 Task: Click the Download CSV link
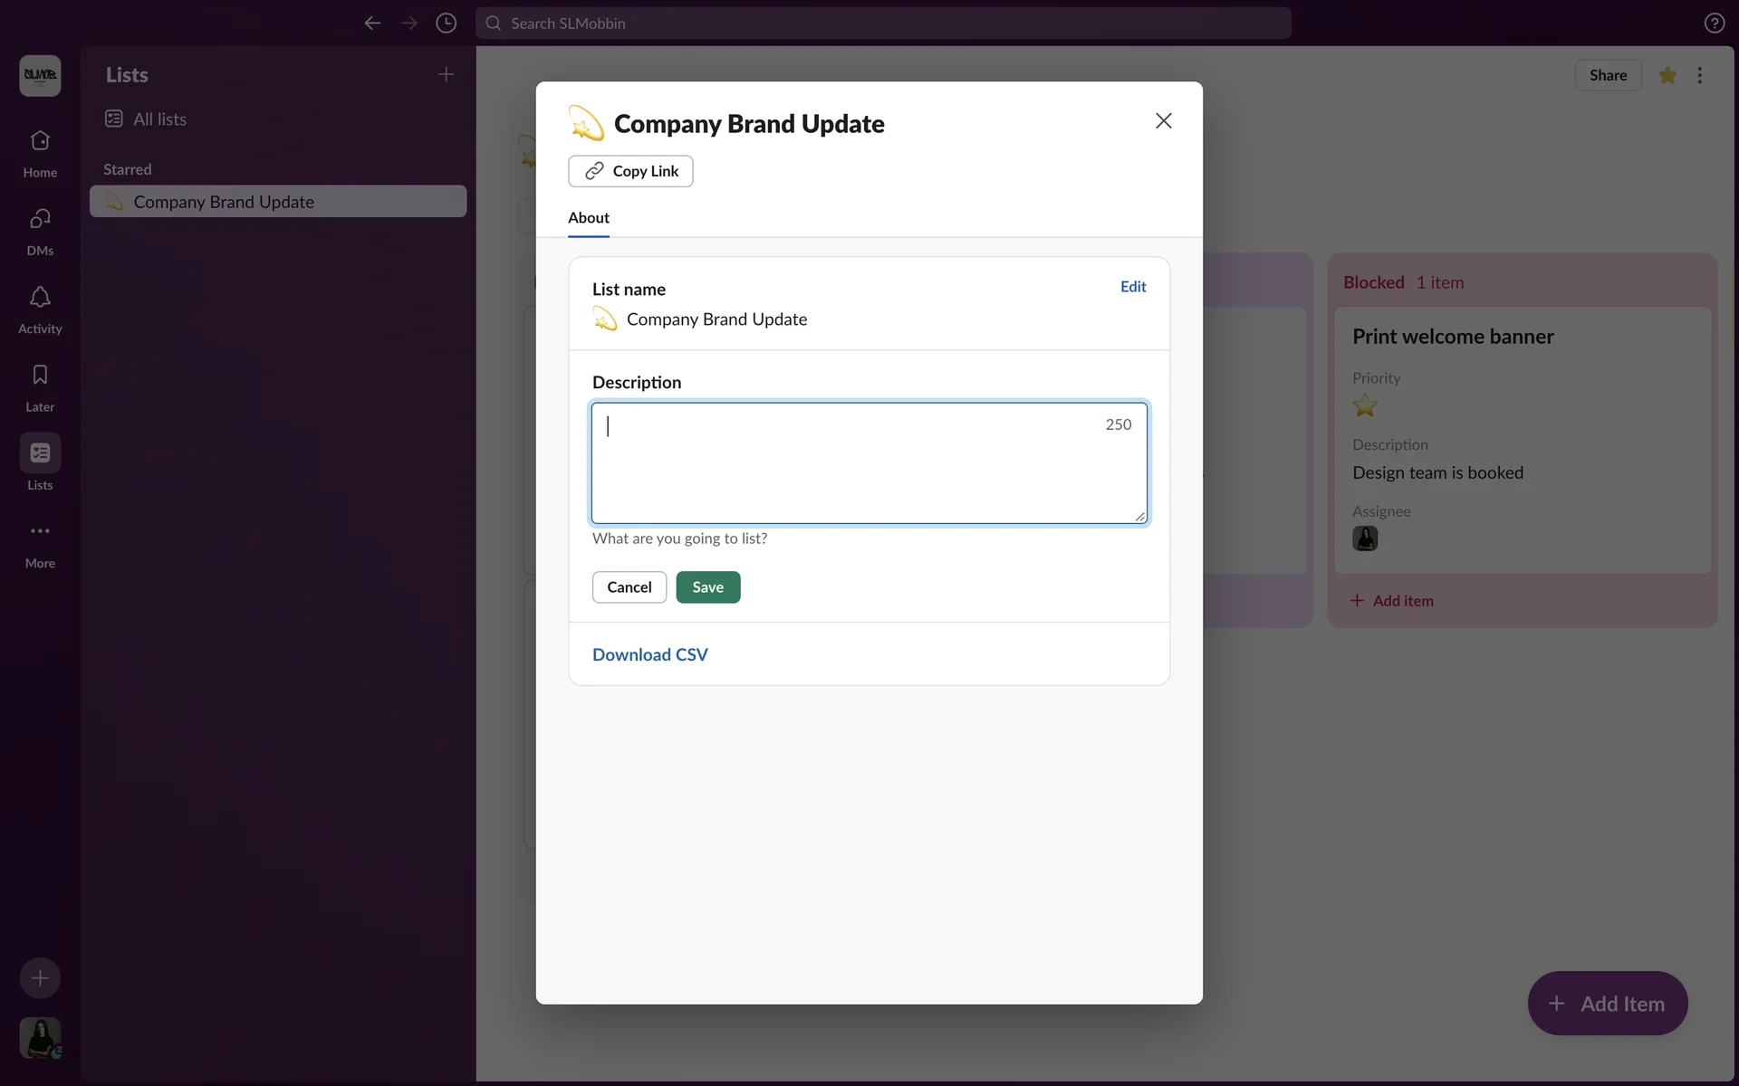point(649,654)
